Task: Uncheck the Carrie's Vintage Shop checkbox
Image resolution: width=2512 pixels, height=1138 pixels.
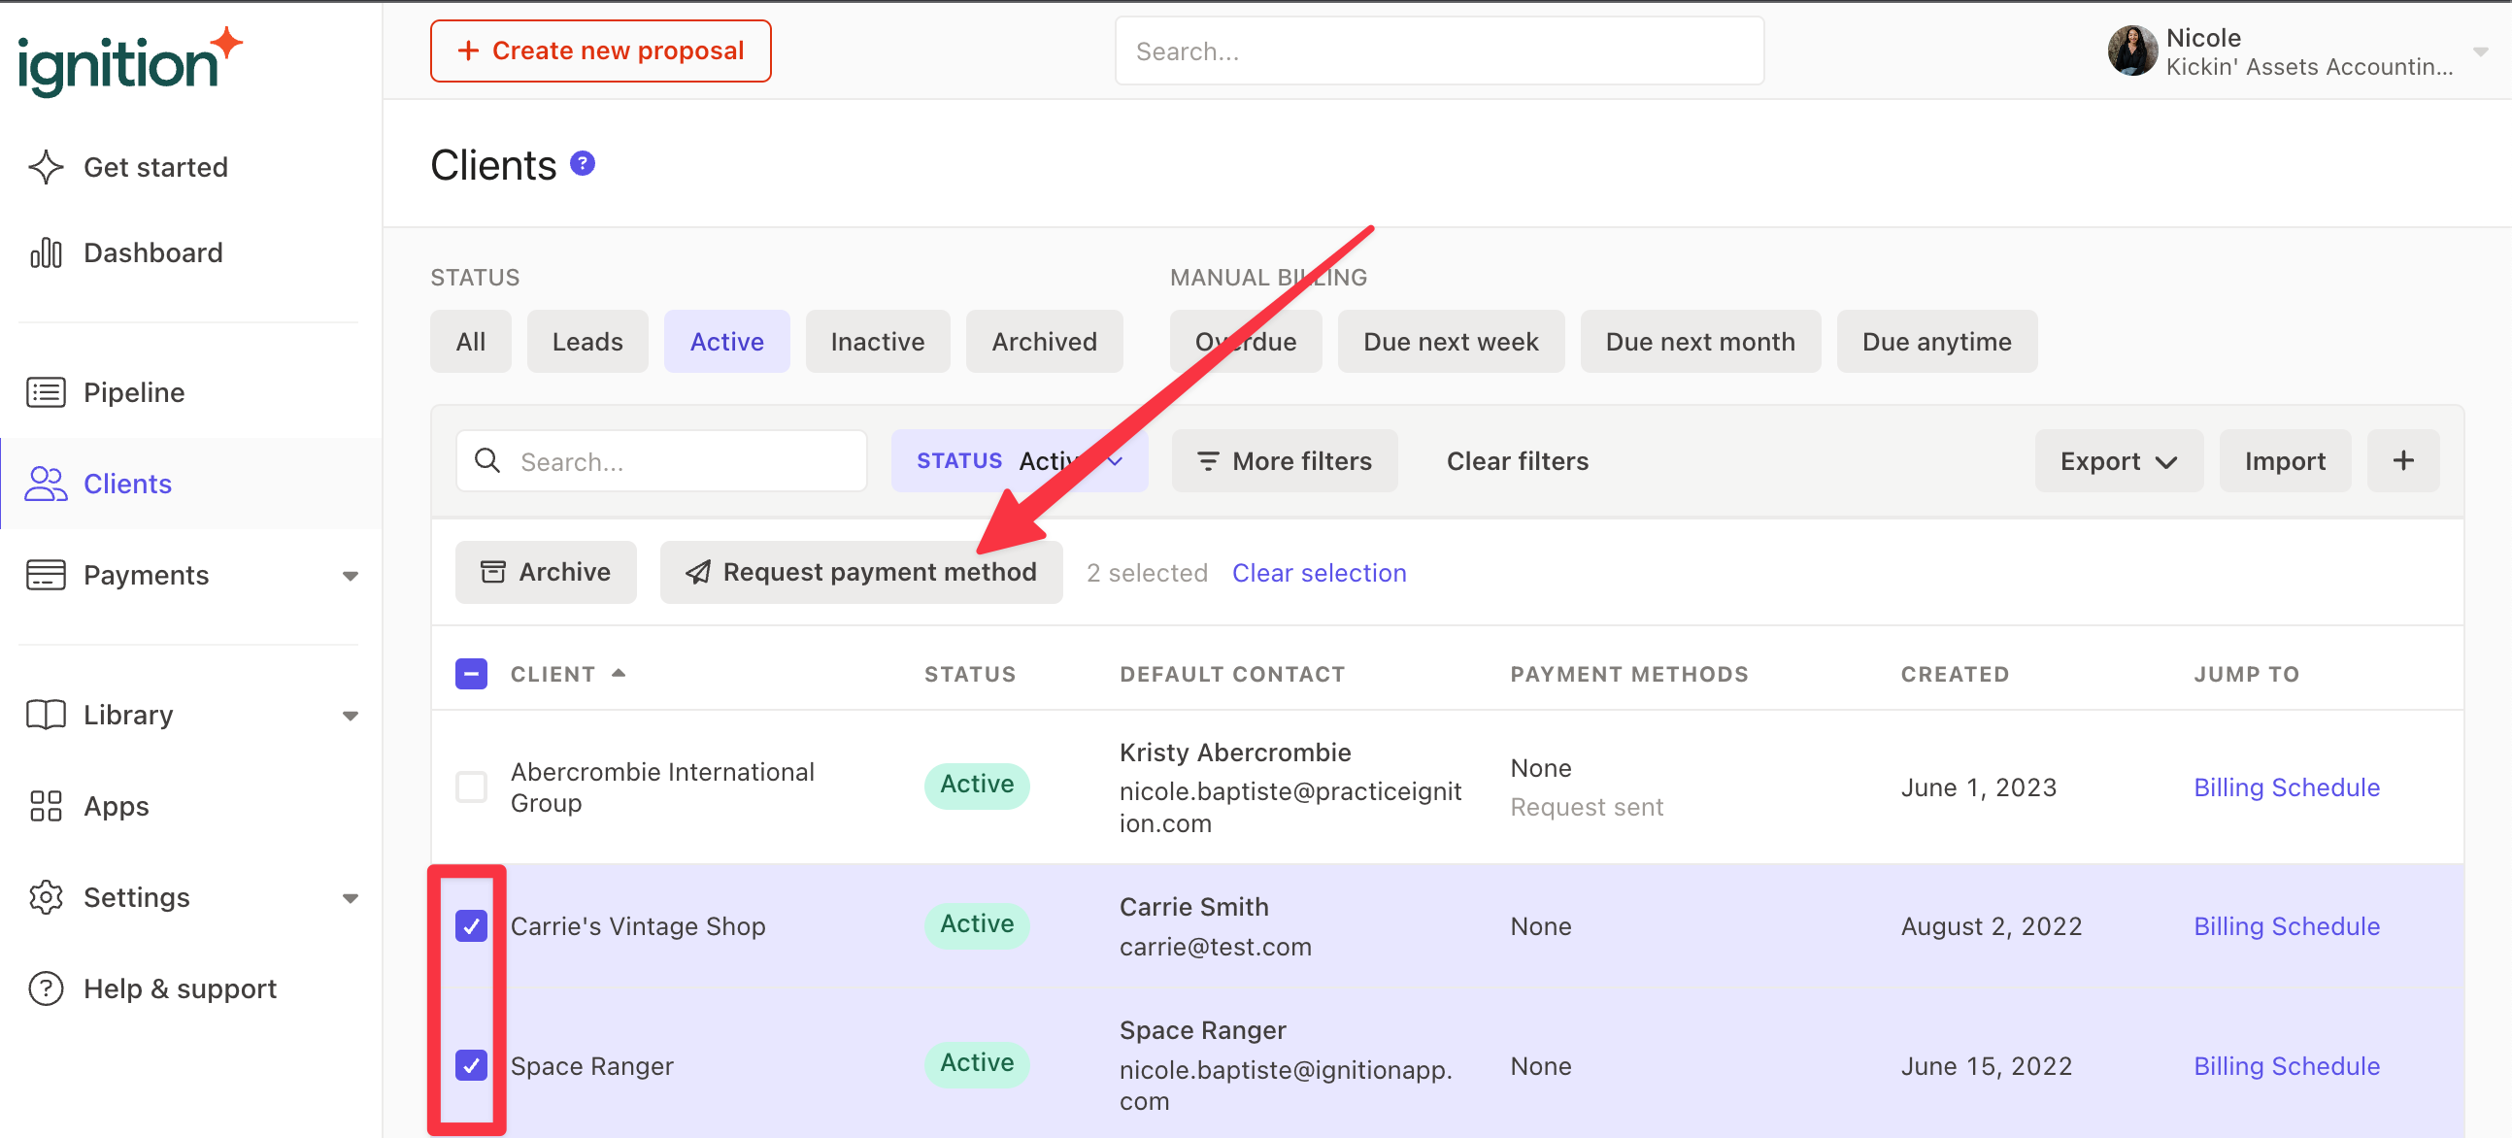Action: (471, 925)
